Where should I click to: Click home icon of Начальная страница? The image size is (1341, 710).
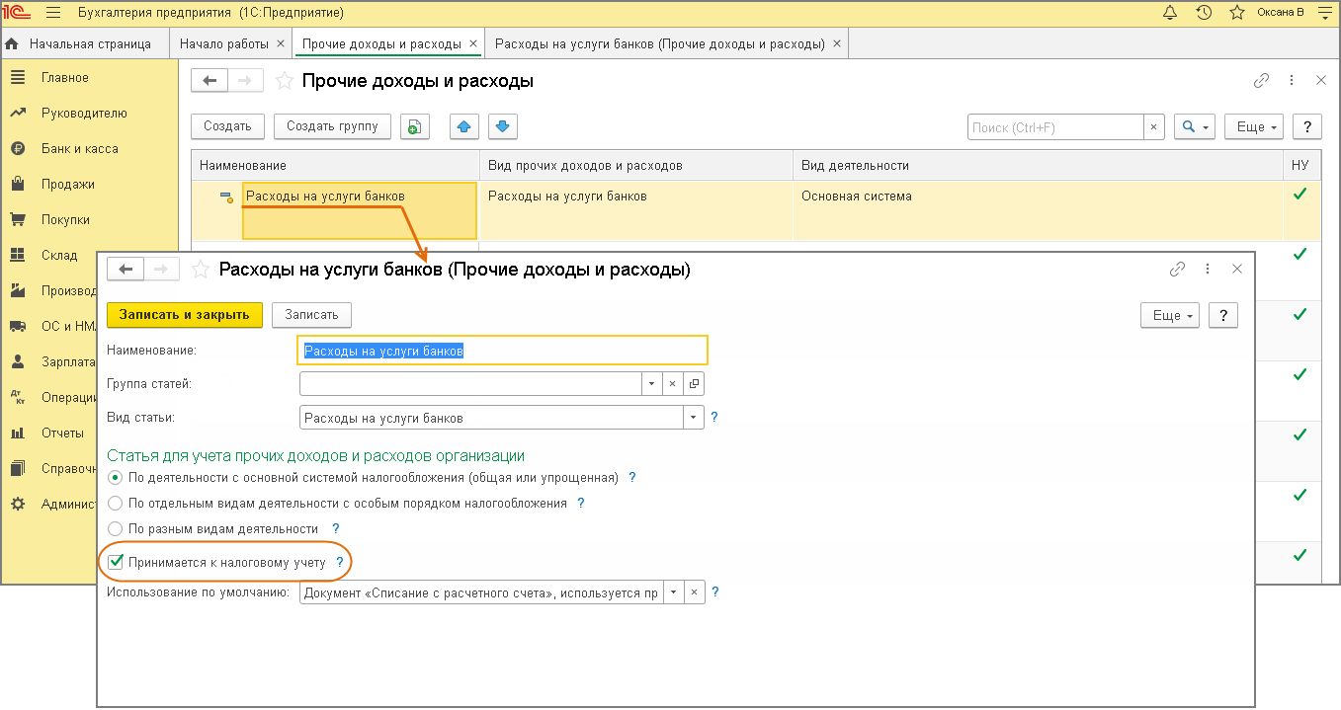pyautogui.click(x=12, y=44)
